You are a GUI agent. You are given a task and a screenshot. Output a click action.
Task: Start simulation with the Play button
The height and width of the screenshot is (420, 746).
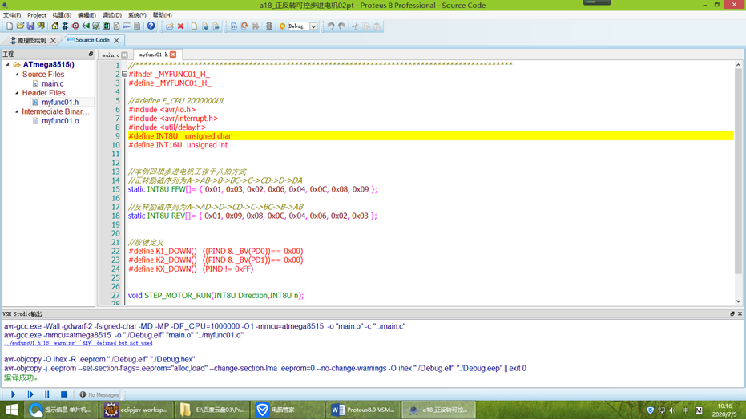(14, 394)
